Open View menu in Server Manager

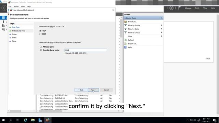[205, 8]
